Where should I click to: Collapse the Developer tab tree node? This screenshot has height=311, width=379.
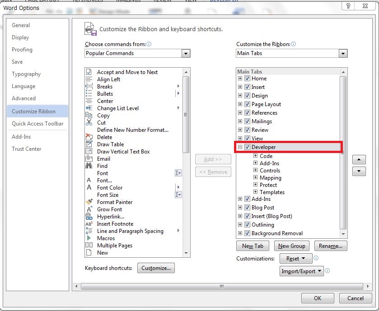(240, 147)
